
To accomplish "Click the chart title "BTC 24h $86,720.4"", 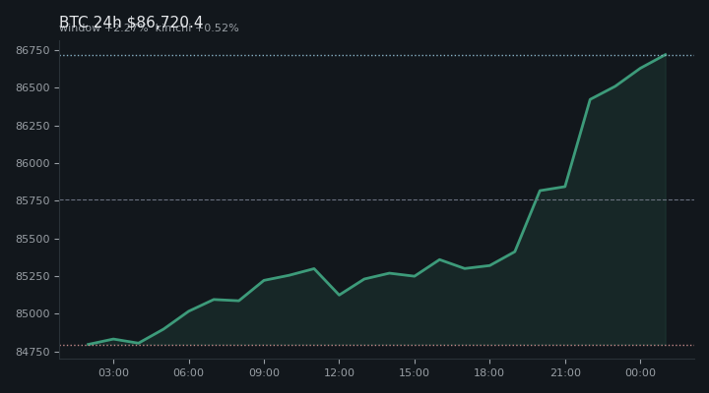I will pyautogui.click(x=131, y=22).
